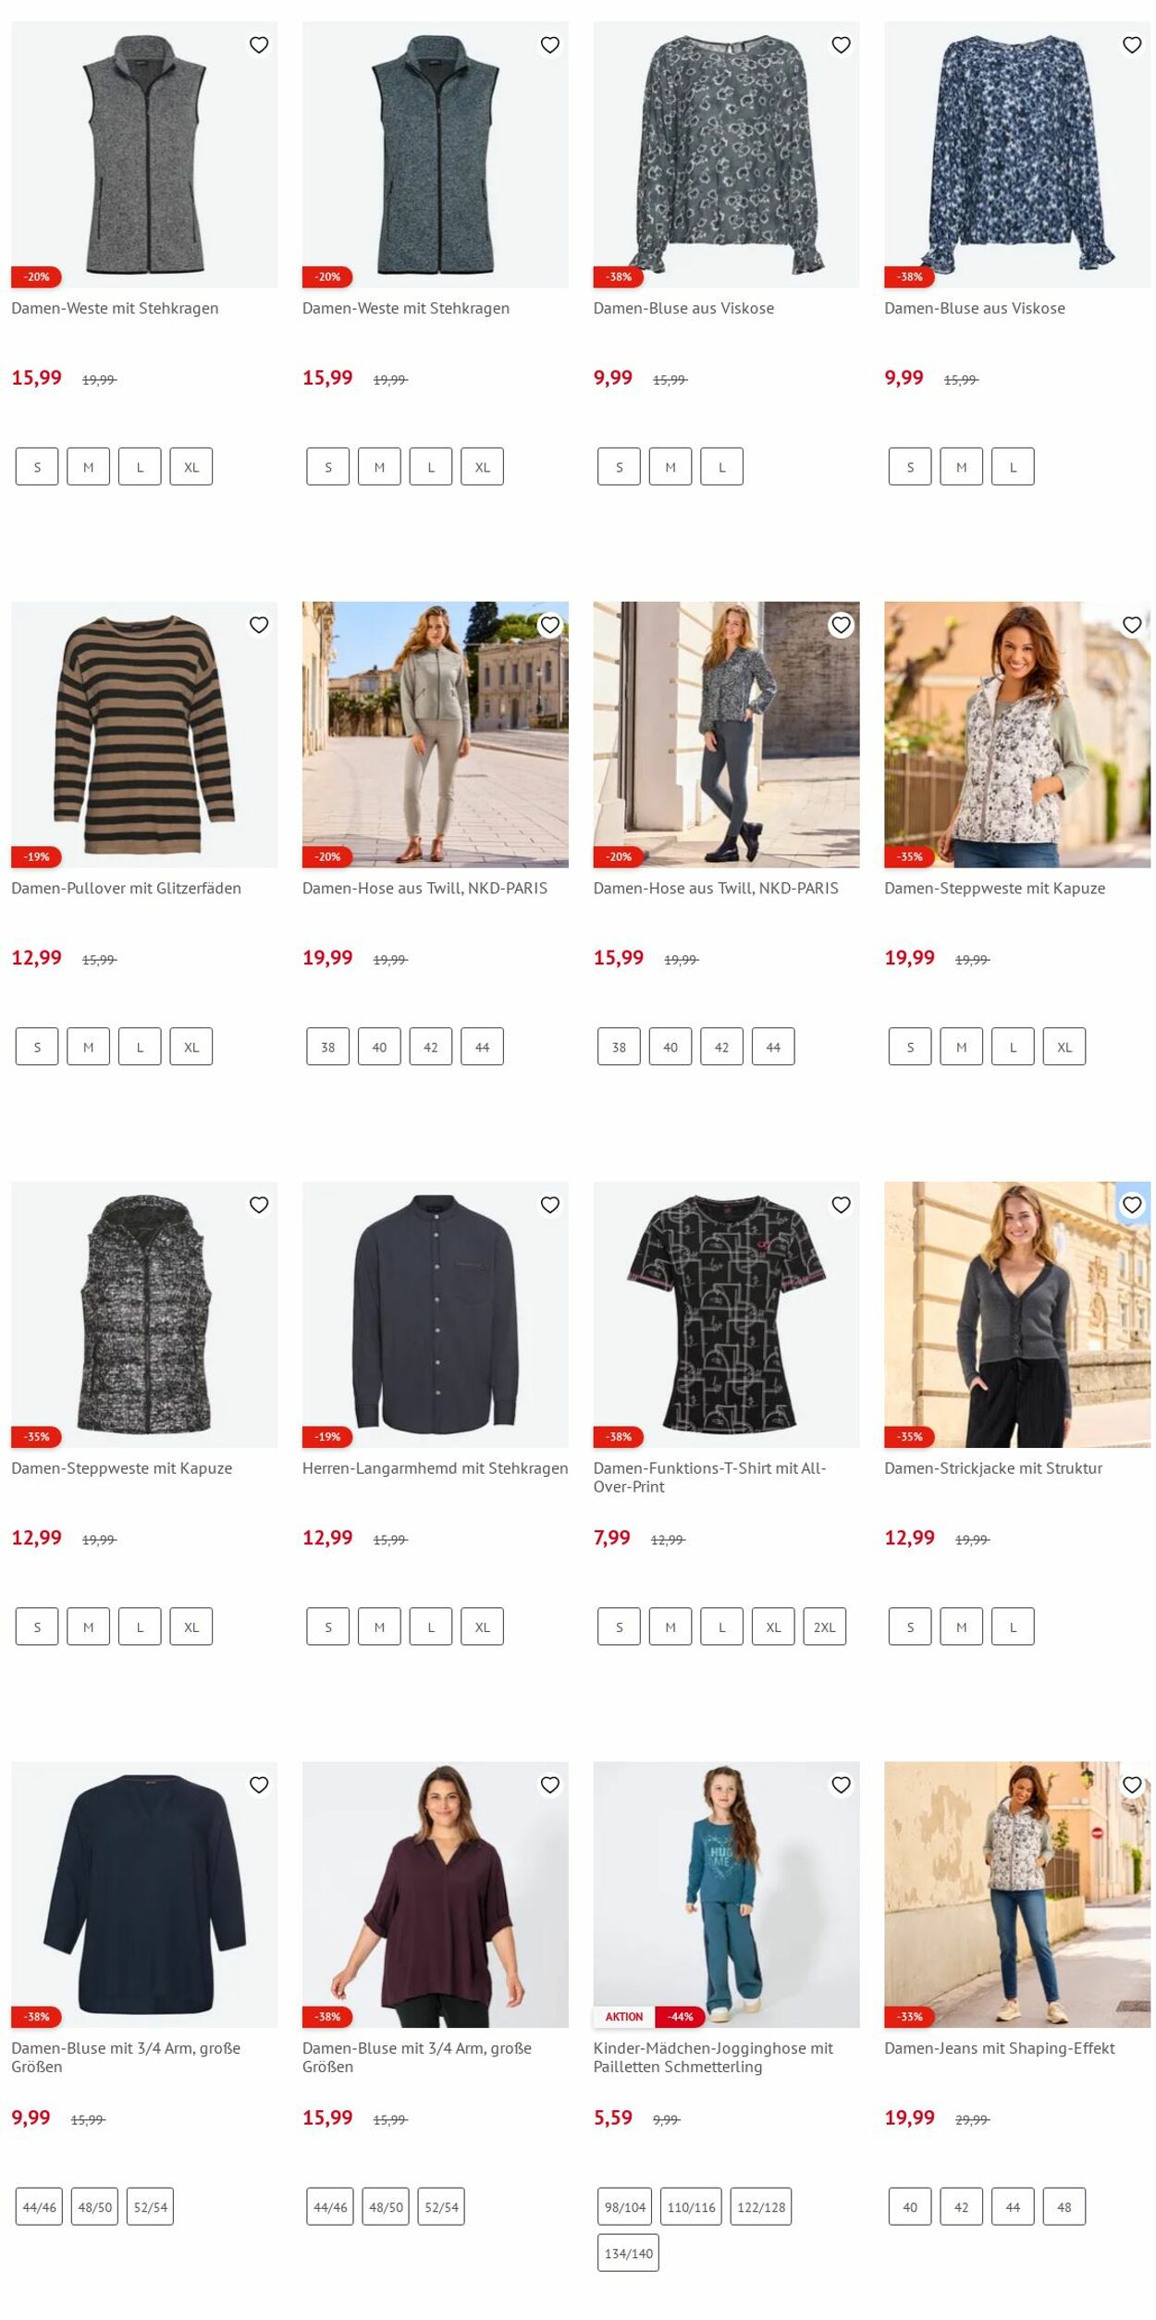
Task: Open the Damen-Strickjacke mit Struktur title
Action: click(x=993, y=1467)
